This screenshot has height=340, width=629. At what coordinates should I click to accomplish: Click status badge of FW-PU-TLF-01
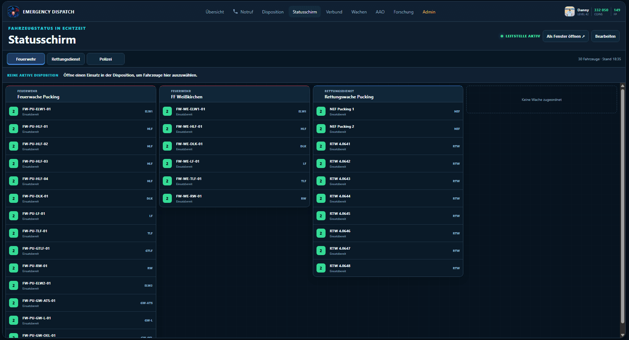tap(13, 233)
